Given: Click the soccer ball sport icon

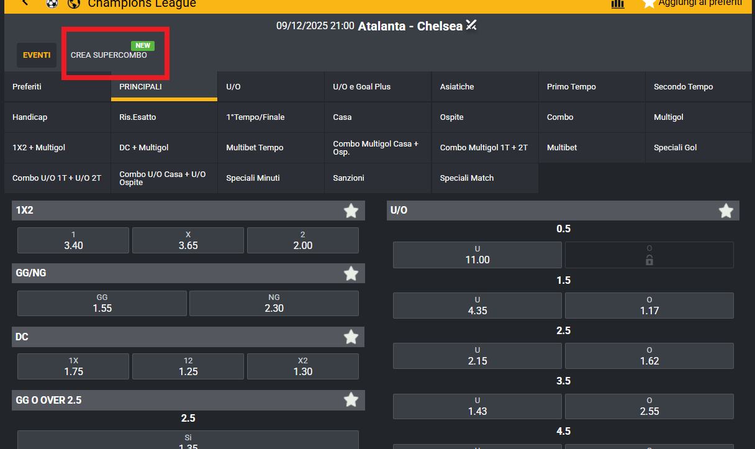Looking at the screenshot, I should 52,3.
